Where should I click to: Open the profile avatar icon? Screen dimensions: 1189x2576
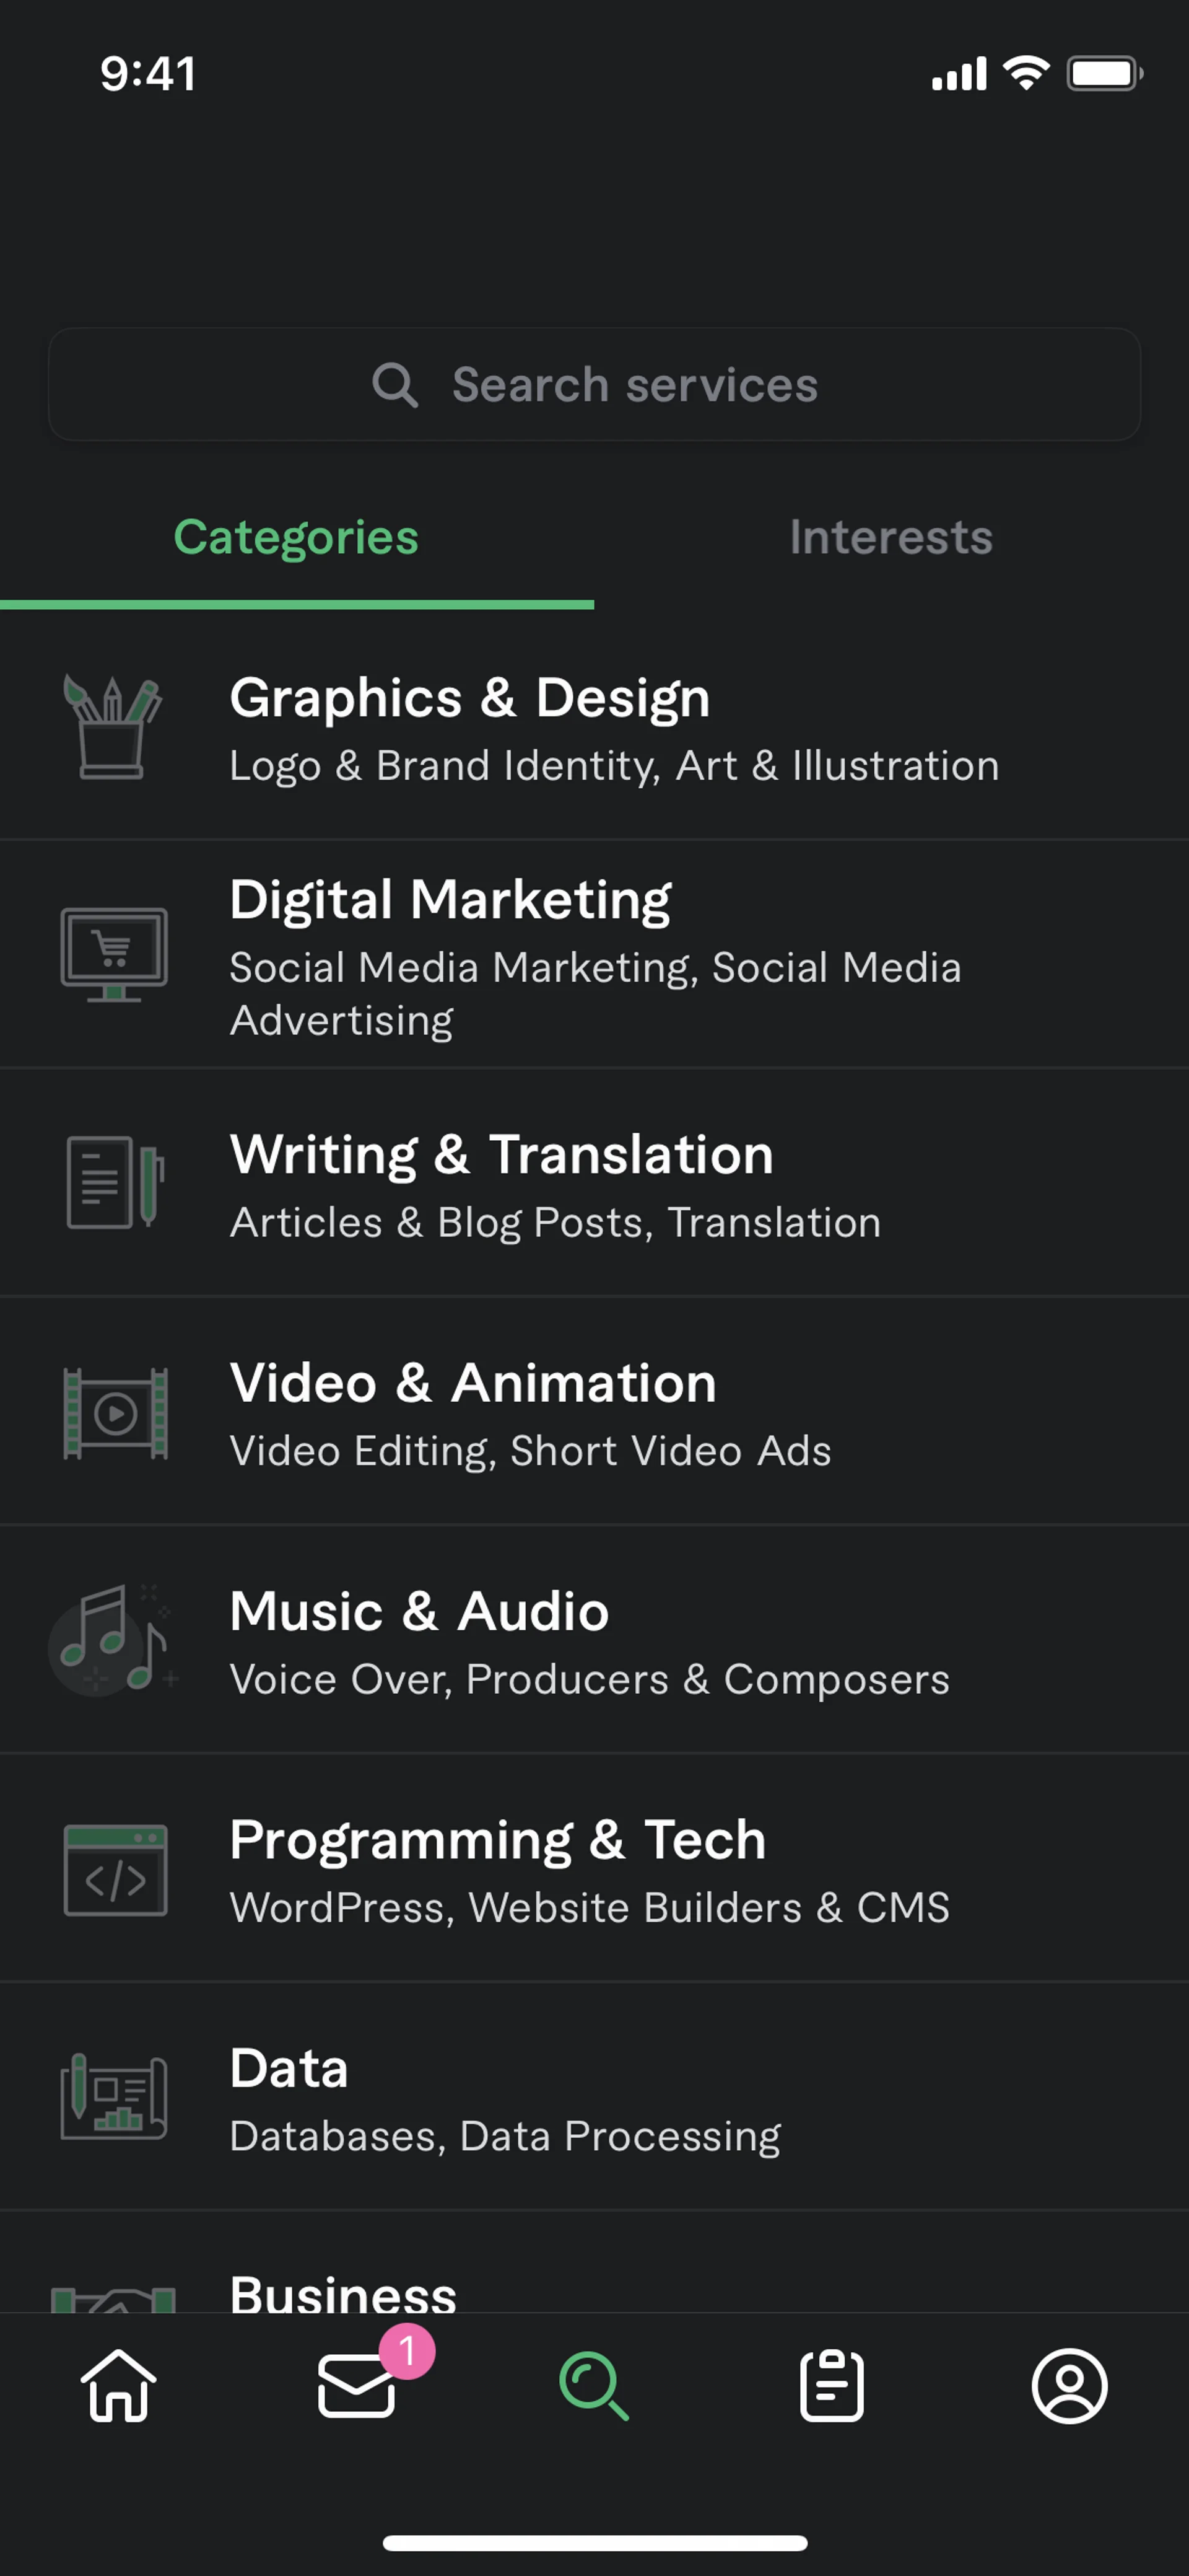tap(1069, 2386)
